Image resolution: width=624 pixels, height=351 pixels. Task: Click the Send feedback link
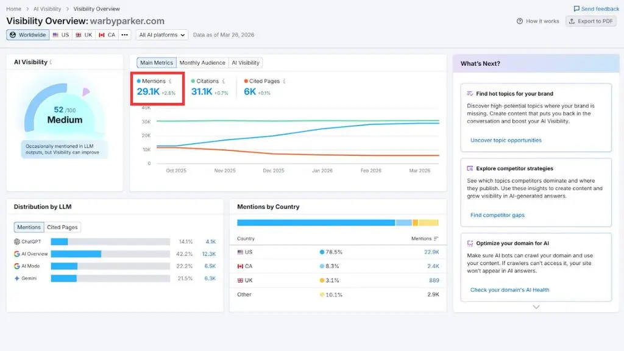[596, 9]
